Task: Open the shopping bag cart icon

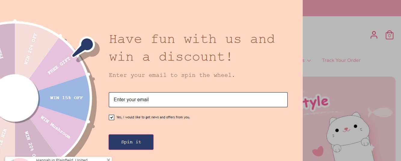Action: (390, 35)
